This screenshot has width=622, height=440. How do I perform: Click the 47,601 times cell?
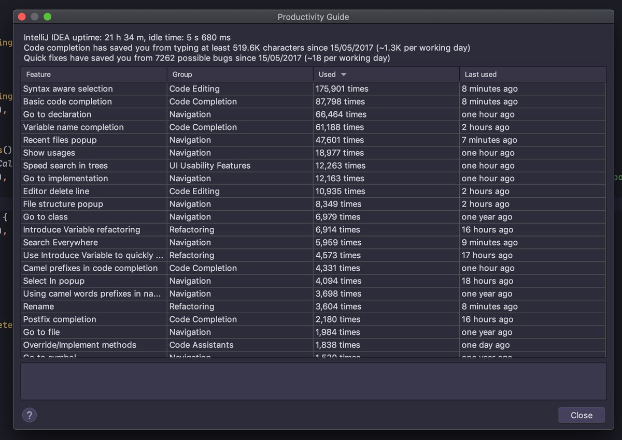(x=386, y=140)
